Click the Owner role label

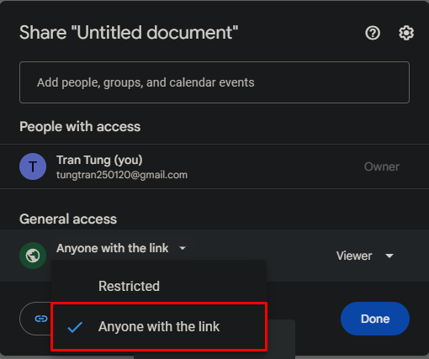(x=382, y=166)
